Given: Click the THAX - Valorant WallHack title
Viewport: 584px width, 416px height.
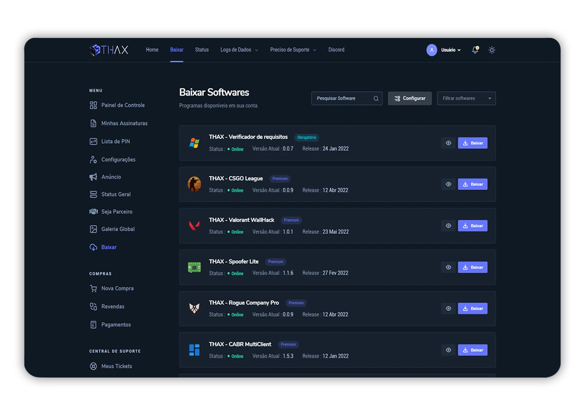Looking at the screenshot, I should (x=242, y=220).
